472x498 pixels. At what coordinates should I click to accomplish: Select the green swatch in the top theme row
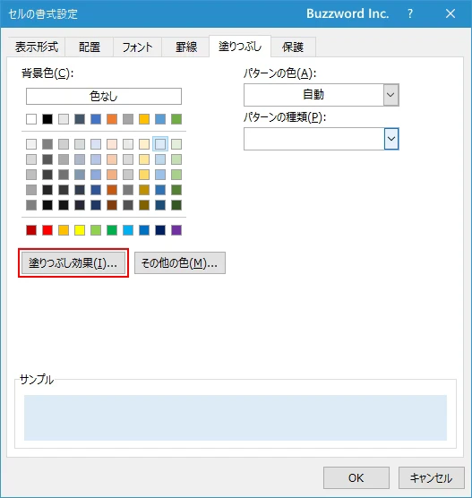point(176,119)
